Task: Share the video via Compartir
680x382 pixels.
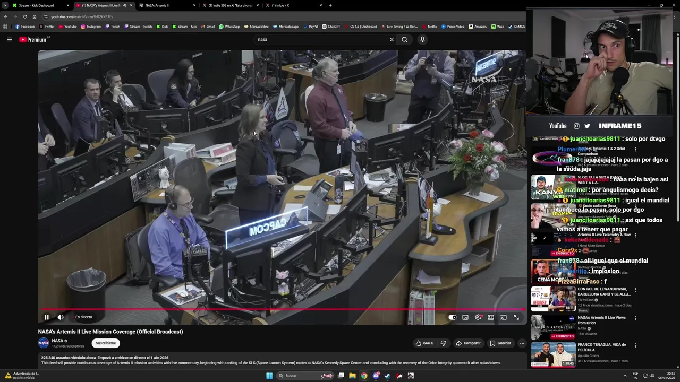Action: (x=468, y=343)
